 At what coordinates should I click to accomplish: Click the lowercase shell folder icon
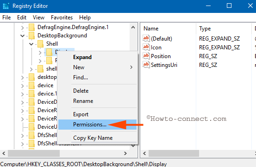point(40,69)
